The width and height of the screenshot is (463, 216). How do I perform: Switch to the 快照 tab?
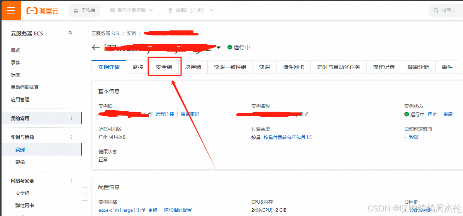pyautogui.click(x=265, y=67)
